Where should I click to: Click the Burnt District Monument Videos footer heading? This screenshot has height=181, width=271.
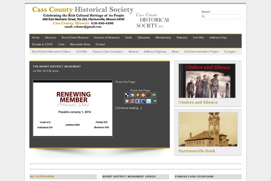point(129,176)
